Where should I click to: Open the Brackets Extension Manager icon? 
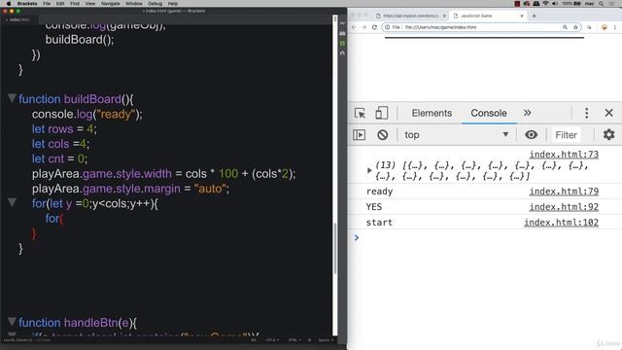pyautogui.click(x=342, y=33)
